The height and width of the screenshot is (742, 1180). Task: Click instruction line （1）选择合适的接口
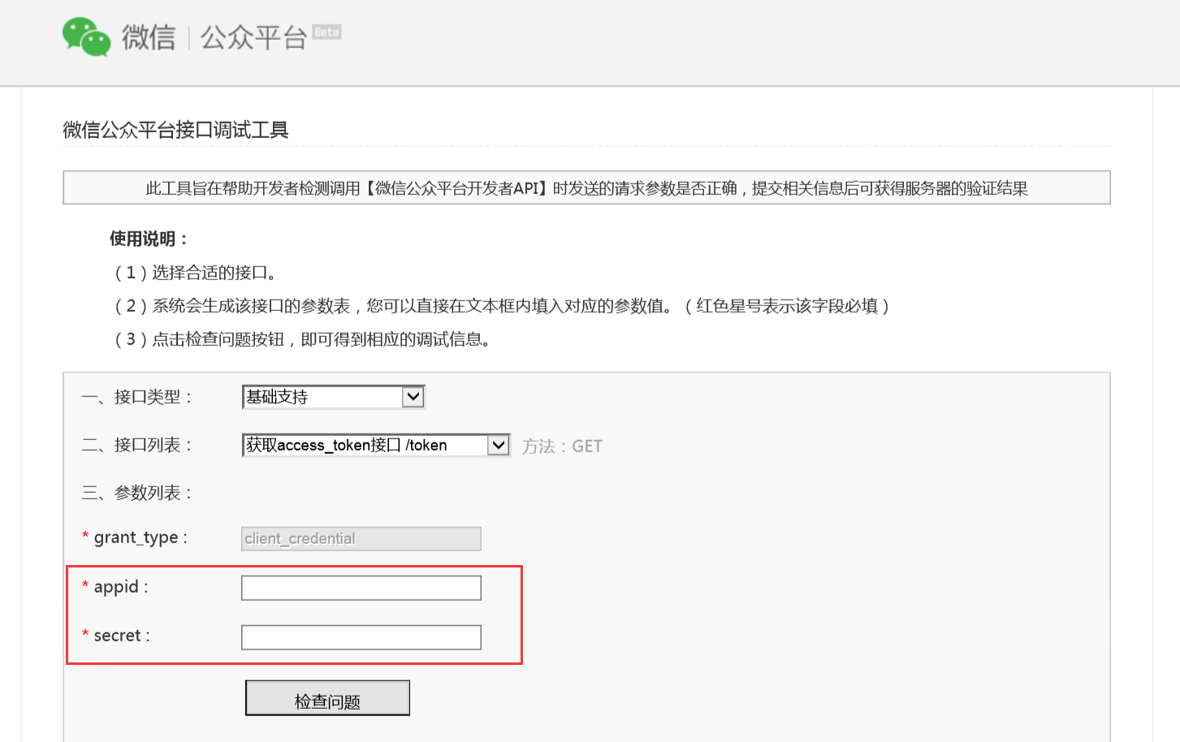pos(195,273)
